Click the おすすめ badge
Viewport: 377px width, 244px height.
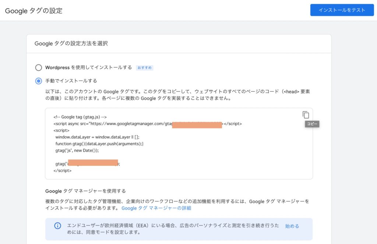pos(144,68)
